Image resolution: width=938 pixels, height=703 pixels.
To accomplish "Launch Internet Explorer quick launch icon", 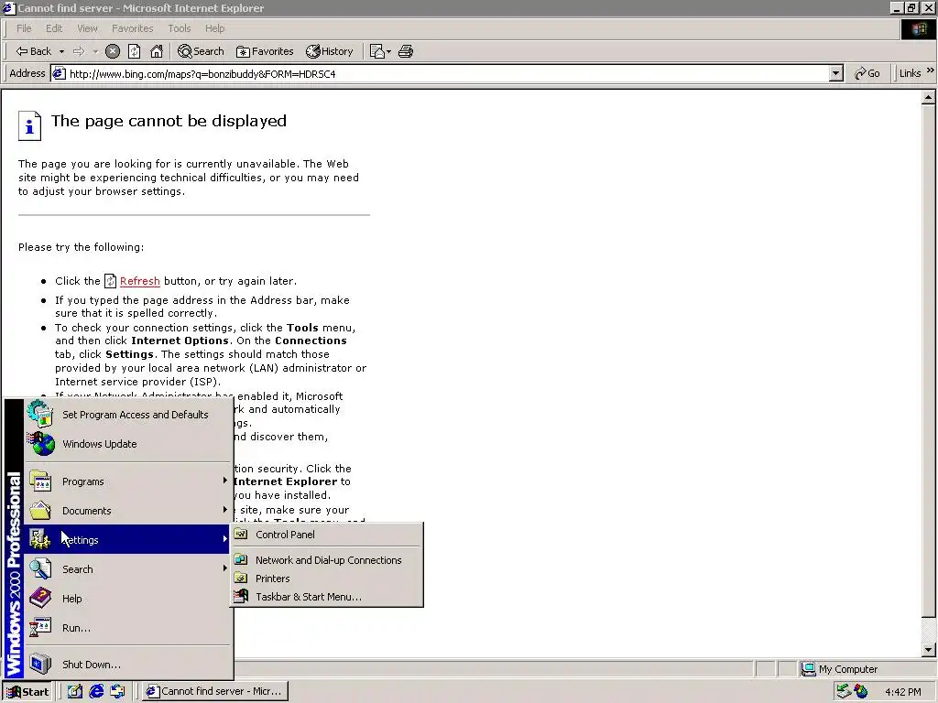I will (x=96, y=692).
